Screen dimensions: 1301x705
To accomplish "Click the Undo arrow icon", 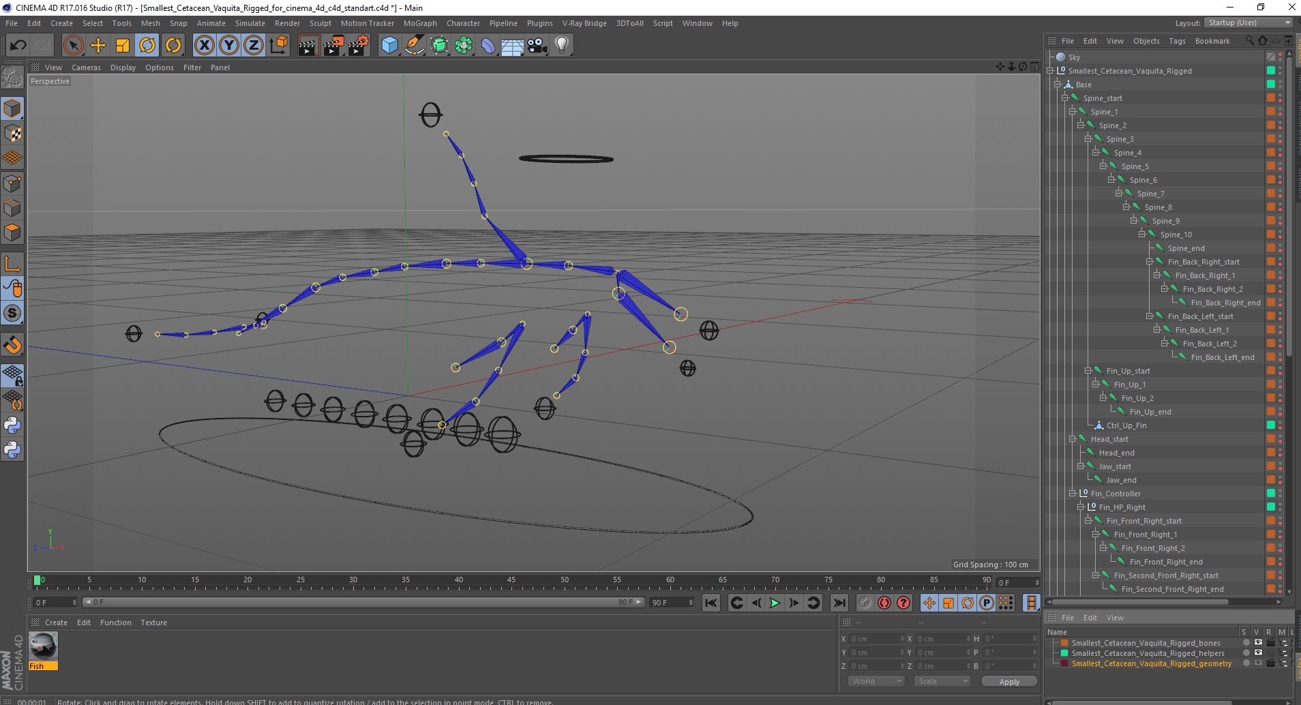I will [x=18, y=45].
